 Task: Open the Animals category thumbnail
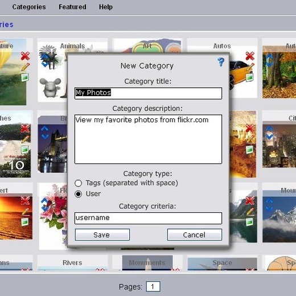click(53, 72)
